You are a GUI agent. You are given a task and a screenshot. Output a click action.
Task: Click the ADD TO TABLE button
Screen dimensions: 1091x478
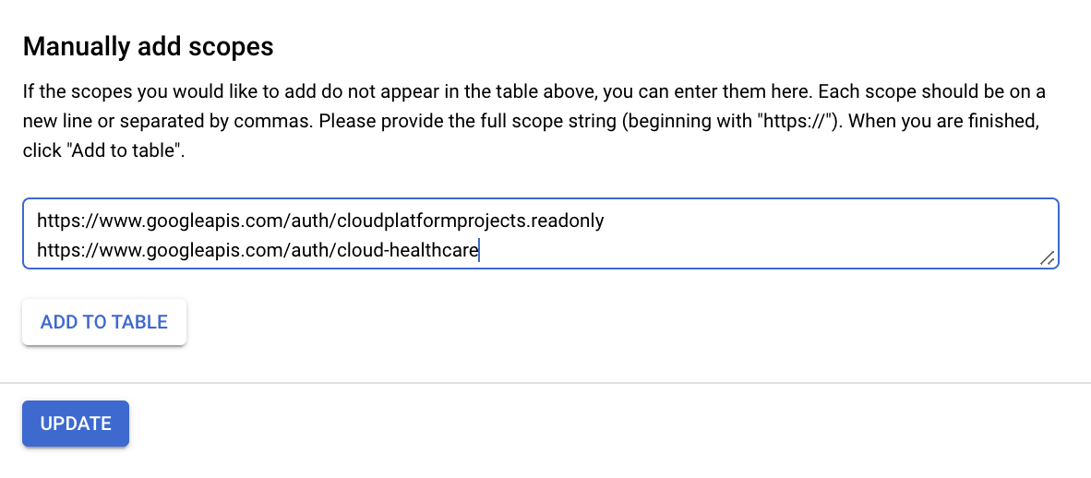[104, 322]
